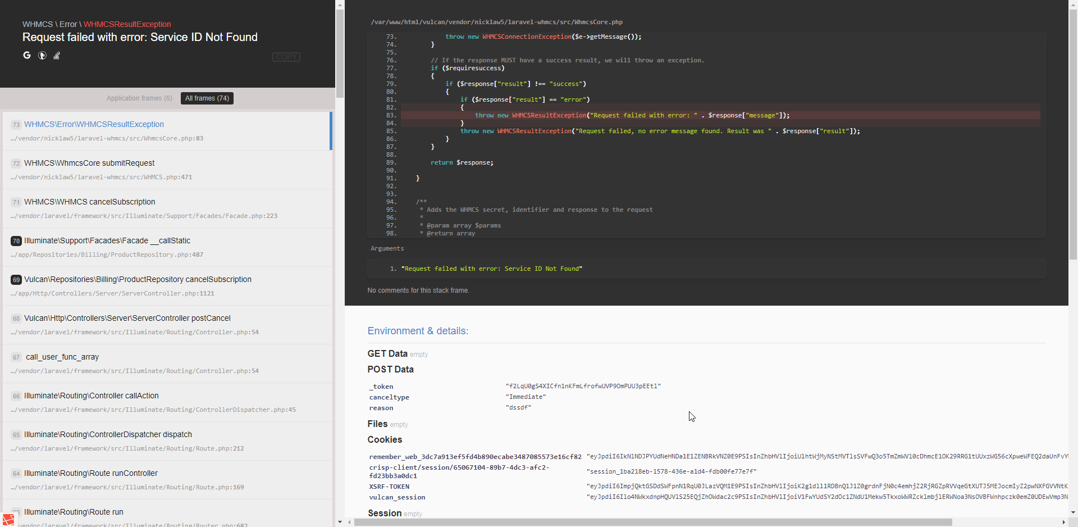The width and height of the screenshot is (1078, 527).
Task: Click the horizontal scrollbar right arrow
Action: coord(1063,523)
